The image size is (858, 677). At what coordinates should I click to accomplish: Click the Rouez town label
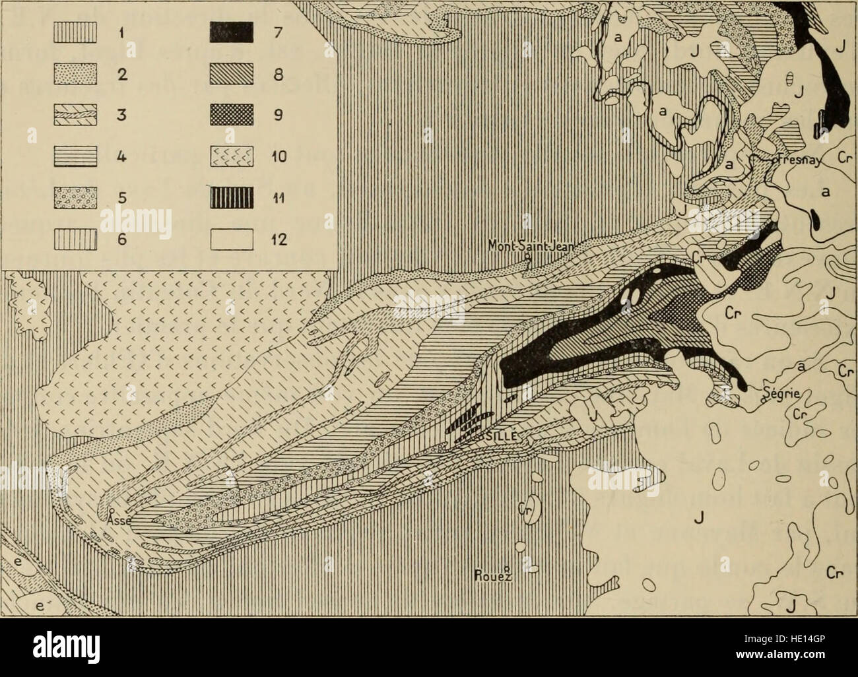pyautogui.click(x=494, y=574)
